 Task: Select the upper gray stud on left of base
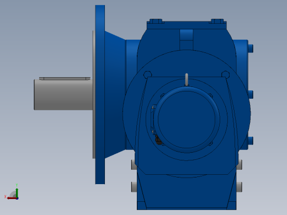coord(134,165)
